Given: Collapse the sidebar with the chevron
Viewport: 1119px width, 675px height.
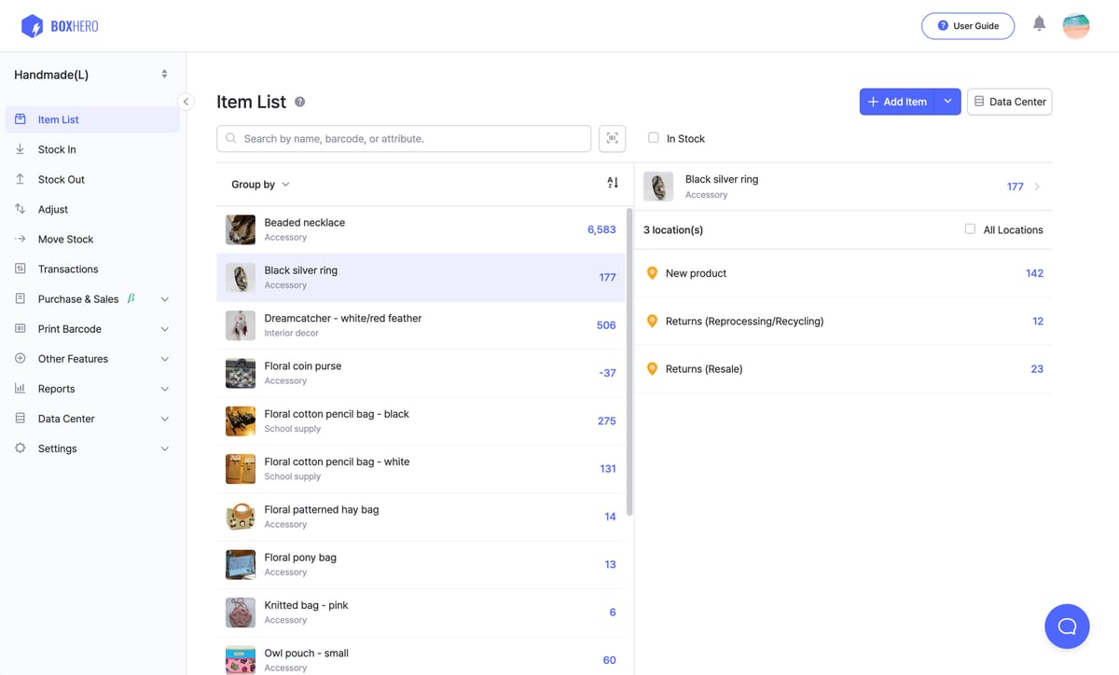Looking at the screenshot, I should [x=186, y=102].
